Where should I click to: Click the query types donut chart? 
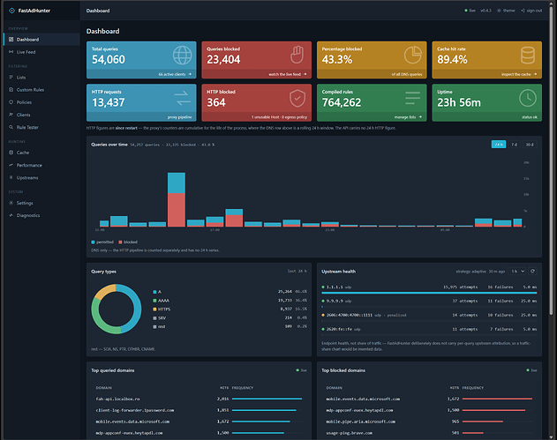(x=117, y=309)
